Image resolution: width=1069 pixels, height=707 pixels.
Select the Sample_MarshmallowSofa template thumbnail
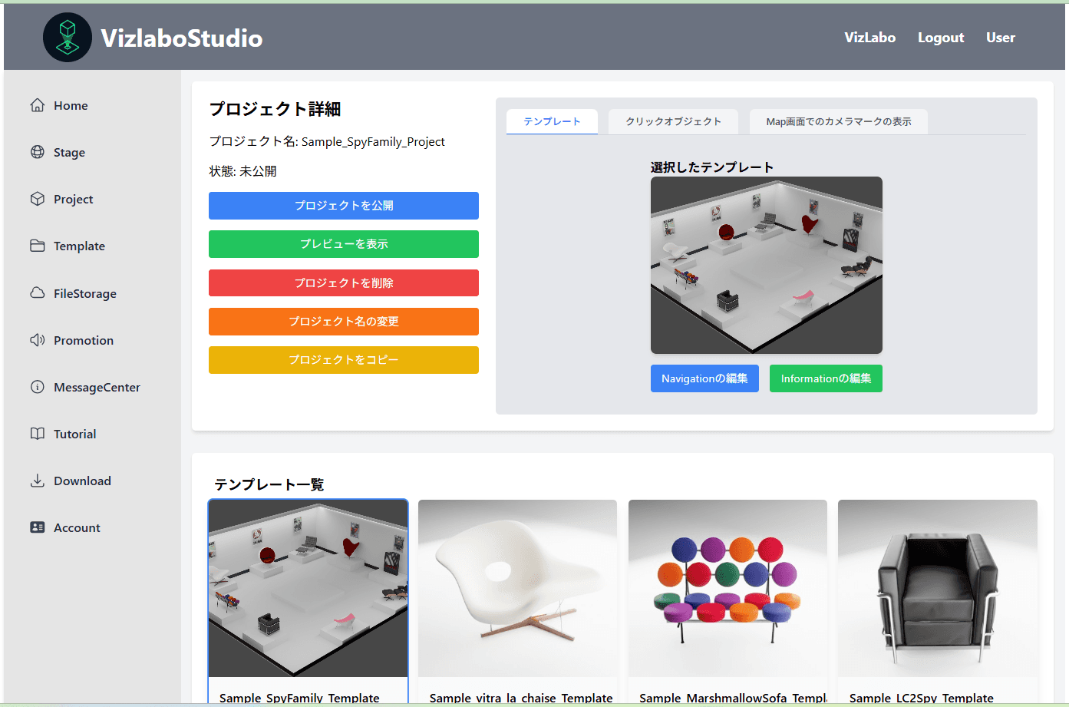click(x=728, y=588)
